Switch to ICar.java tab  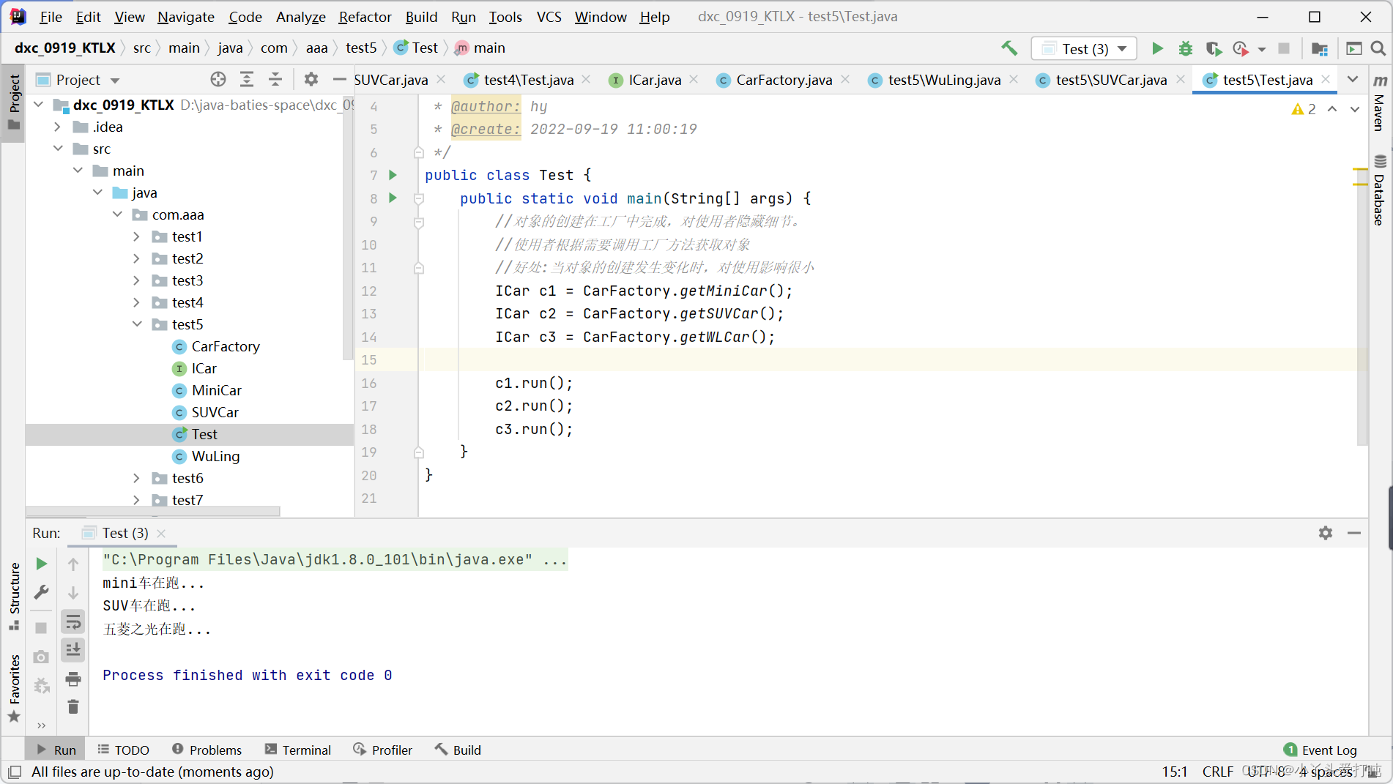coord(655,79)
